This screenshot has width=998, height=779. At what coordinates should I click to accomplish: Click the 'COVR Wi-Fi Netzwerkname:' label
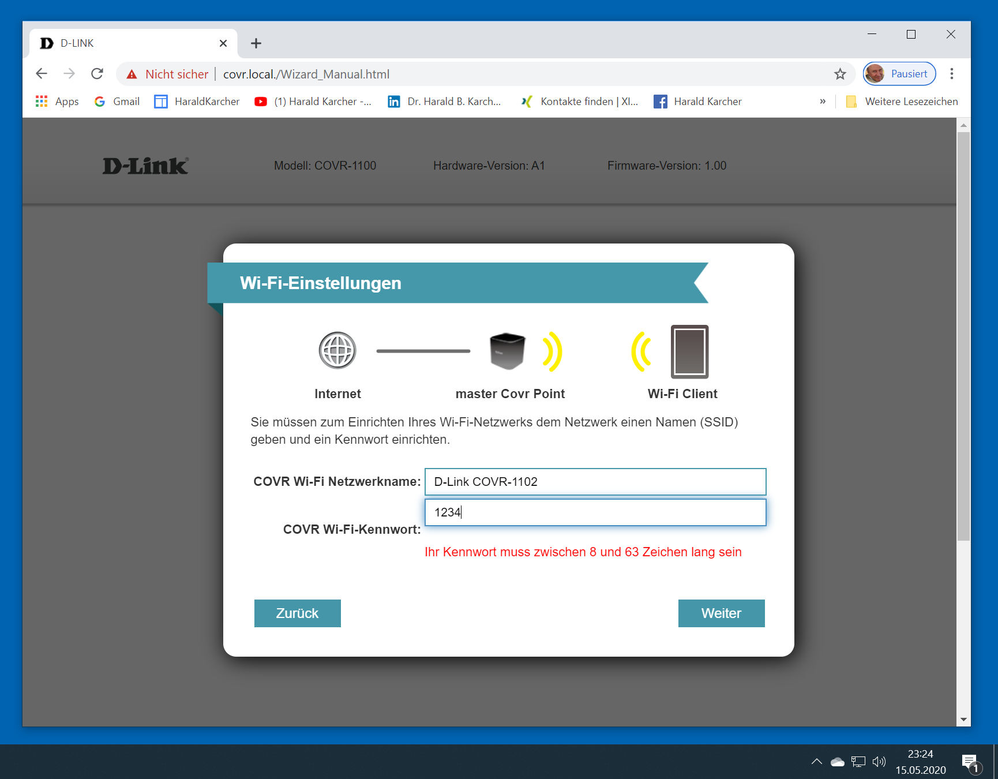tap(337, 482)
